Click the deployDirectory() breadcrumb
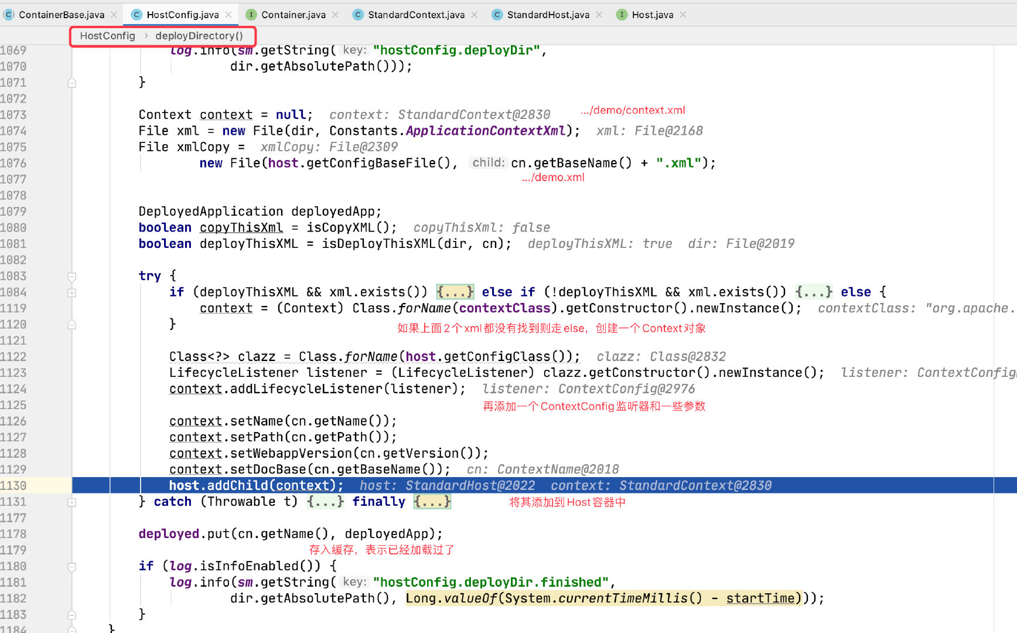Image resolution: width=1017 pixels, height=633 pixels. (x=199, y=36)
